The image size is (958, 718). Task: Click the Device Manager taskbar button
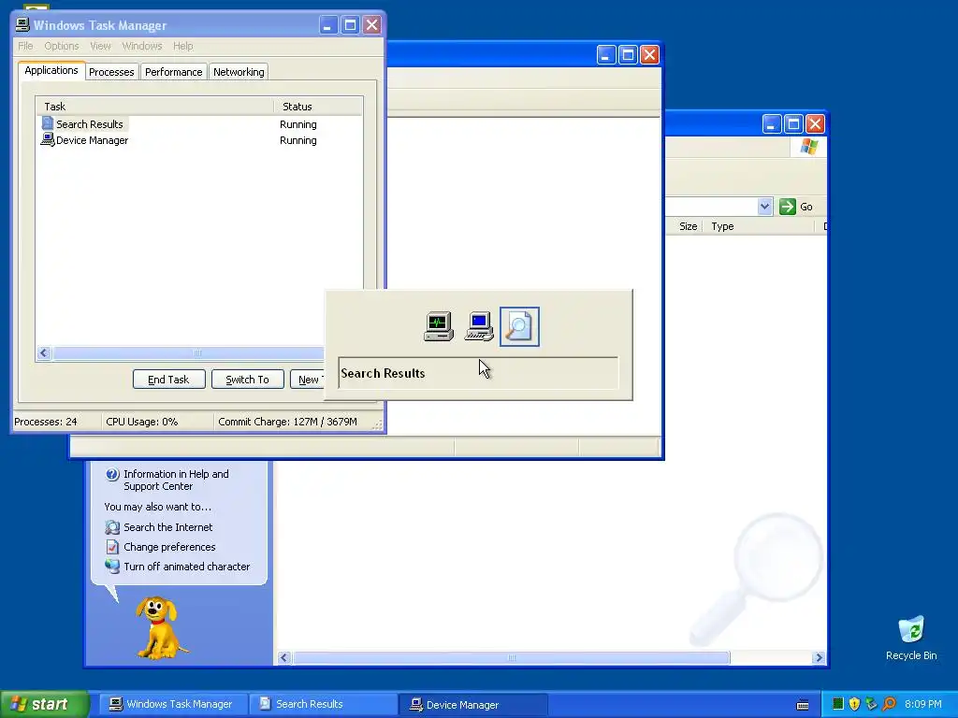[x=472, y=704]
